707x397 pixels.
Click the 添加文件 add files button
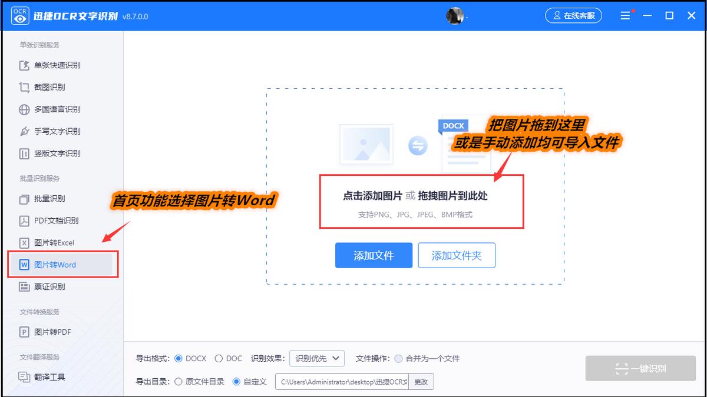click(x=374, y=255)
